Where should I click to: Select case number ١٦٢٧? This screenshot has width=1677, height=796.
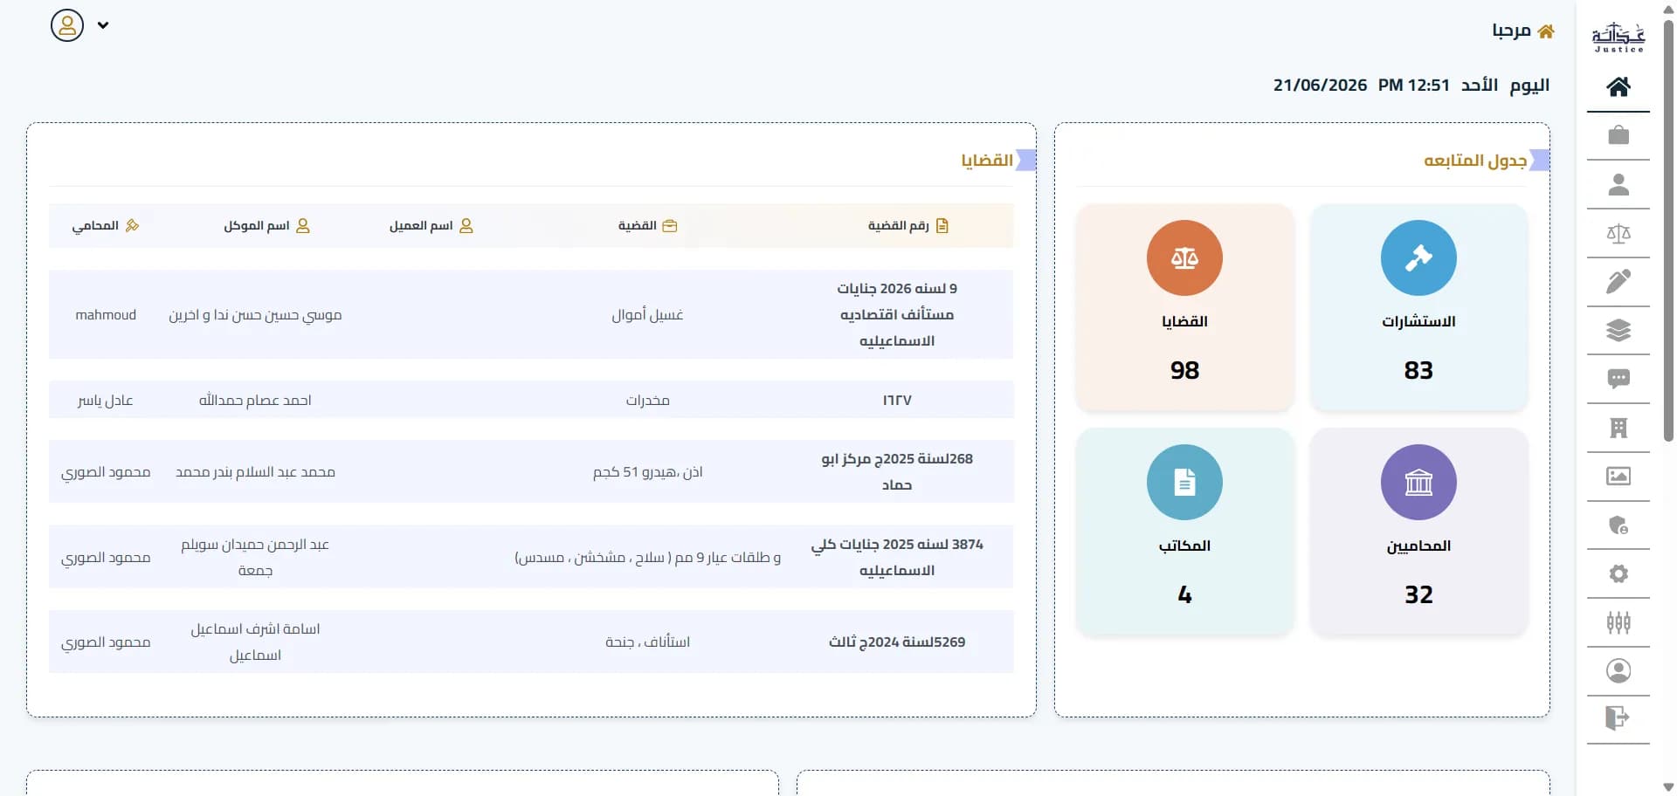(897, 400)
